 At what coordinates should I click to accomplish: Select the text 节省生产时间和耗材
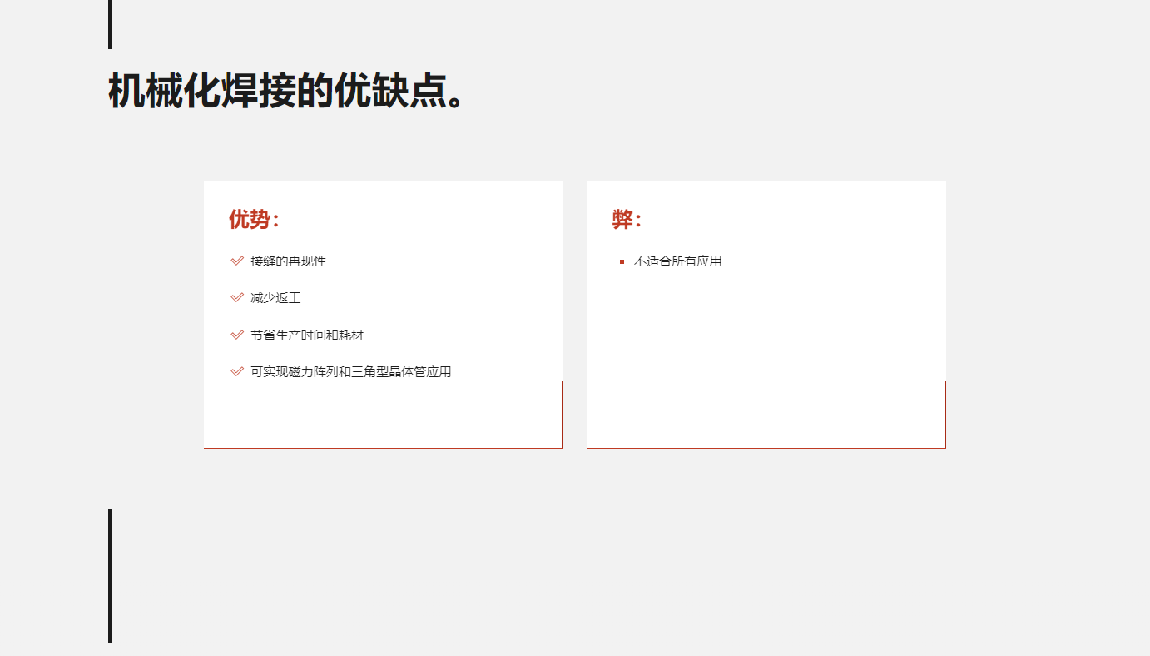point(307,335)
